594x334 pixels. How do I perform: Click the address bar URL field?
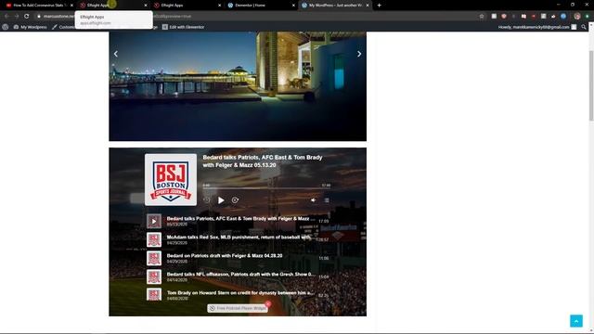click(x=260, y=17)
